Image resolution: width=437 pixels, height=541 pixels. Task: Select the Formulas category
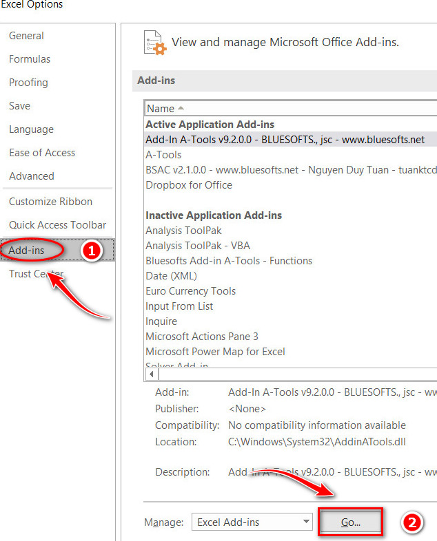pos(30,59)
